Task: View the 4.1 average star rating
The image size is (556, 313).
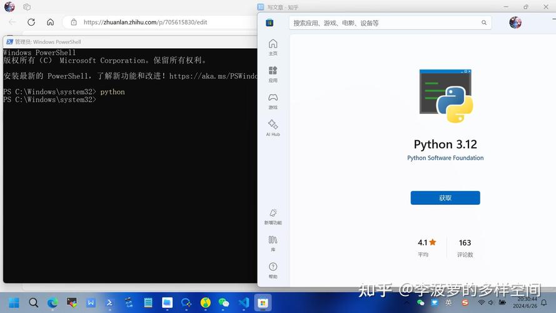Action: pos(427,242)
